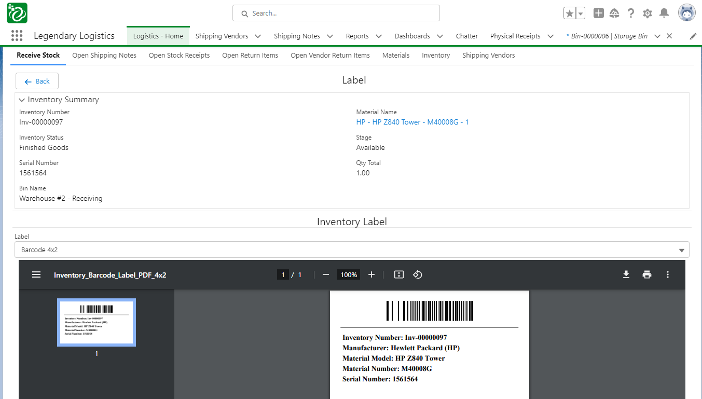Click the Favorites star icon
This screenshot has height=399, width=702.
coord(570,13)
